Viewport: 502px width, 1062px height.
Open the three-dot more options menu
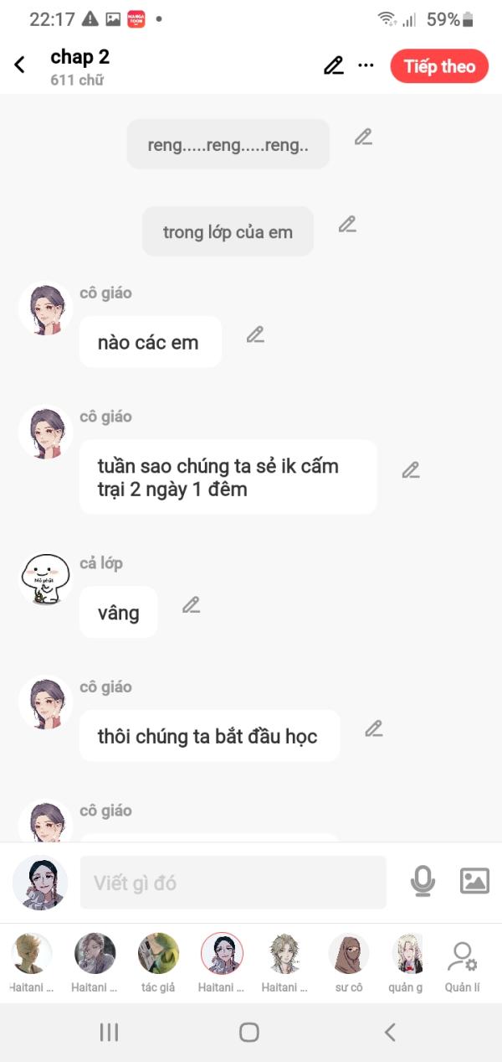366,65
